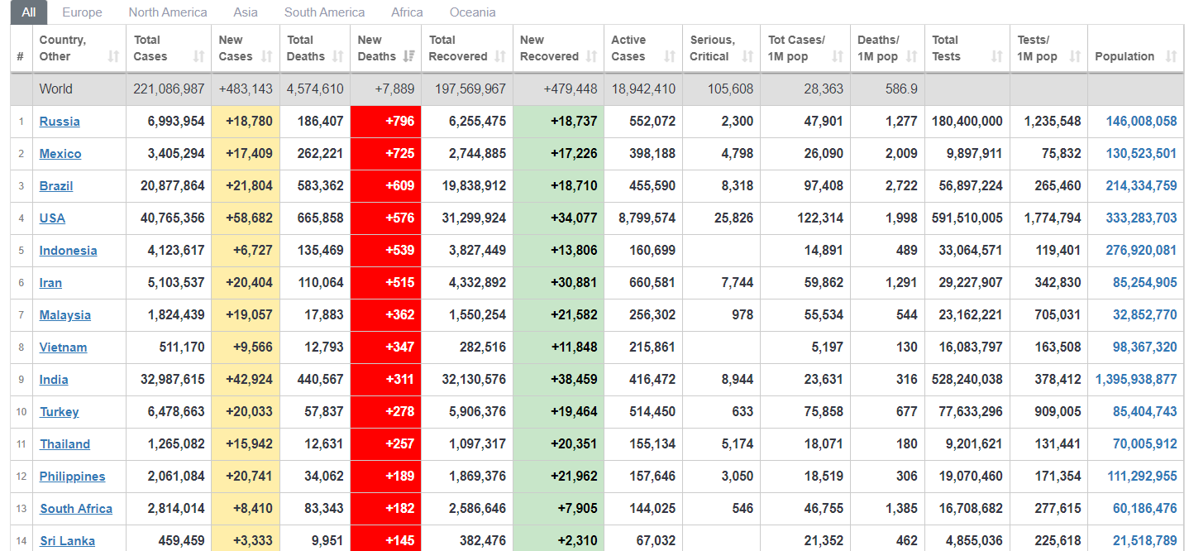Screen dimensions: 1189x551
Task: Open Indonesia population link 276,920,081
Action: (x=1141, y=251)
